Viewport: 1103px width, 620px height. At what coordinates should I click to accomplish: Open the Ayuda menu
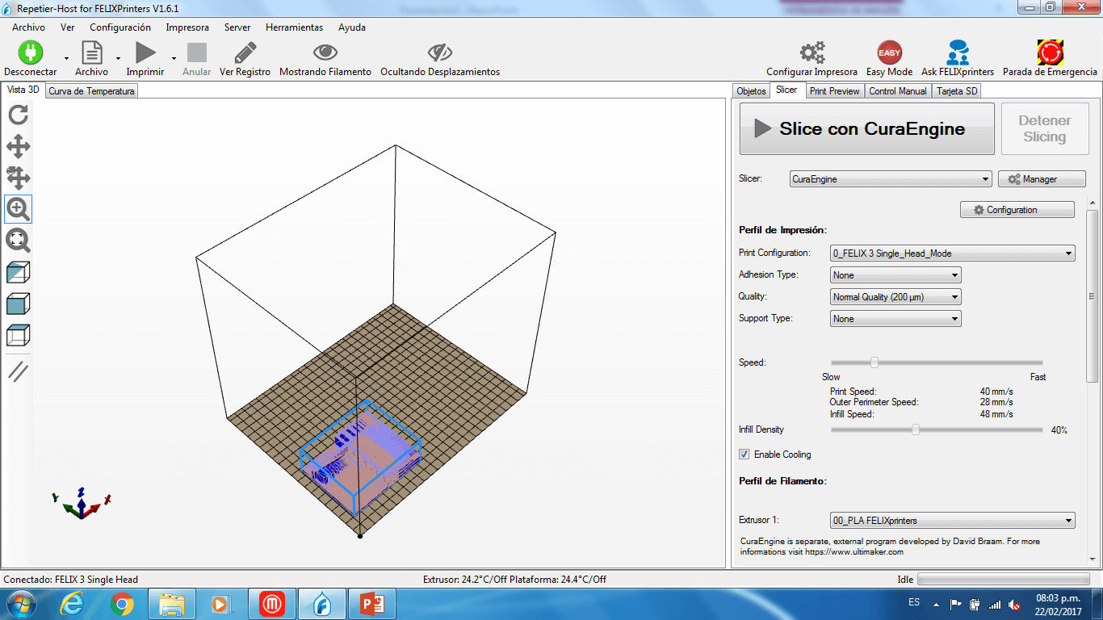352,27
